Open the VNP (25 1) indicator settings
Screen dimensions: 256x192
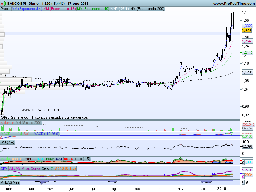point(120,9)
